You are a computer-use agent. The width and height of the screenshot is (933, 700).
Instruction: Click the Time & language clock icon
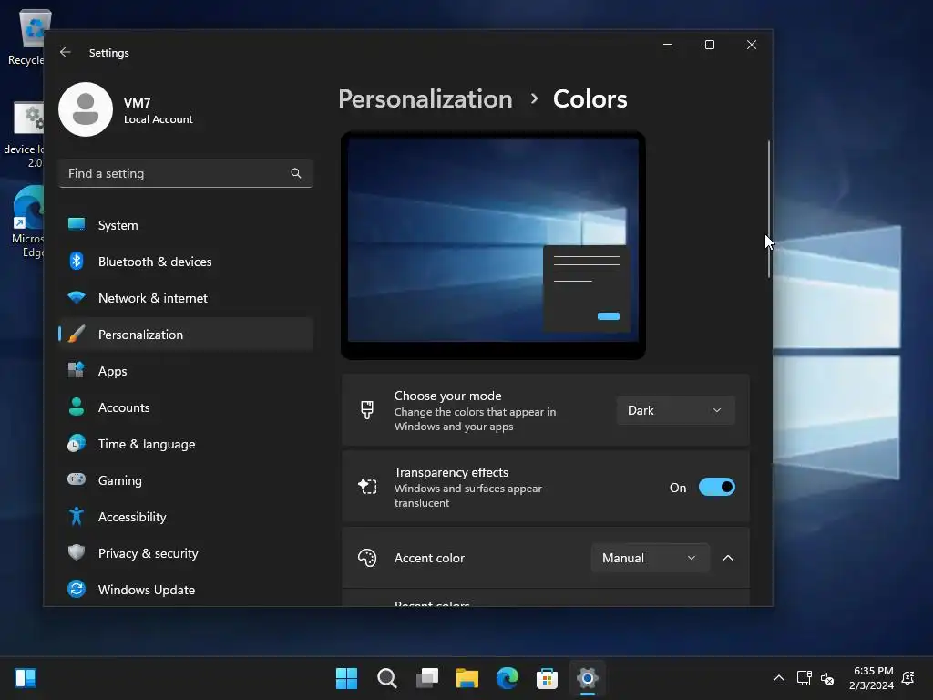pos(77,444)
